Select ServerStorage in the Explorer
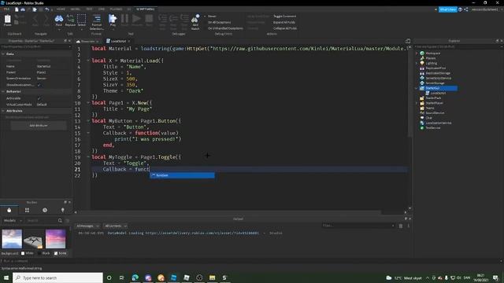This screenshot has height=283, width=504. (x=436, y=83)
